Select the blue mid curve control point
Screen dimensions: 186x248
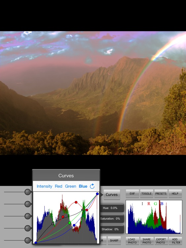point(74,225)
